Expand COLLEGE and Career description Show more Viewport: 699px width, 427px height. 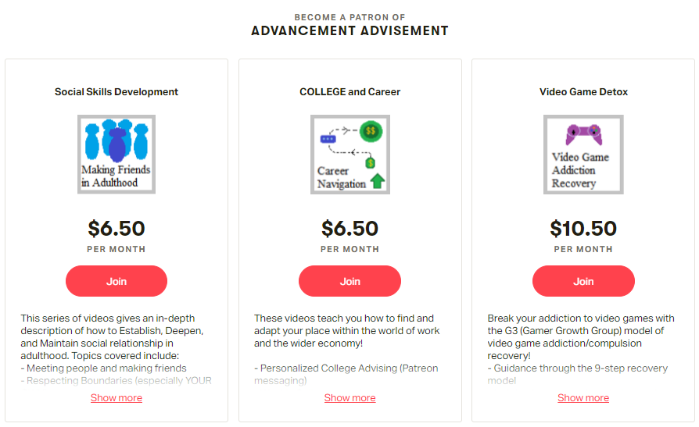click(x=350, y=397)
